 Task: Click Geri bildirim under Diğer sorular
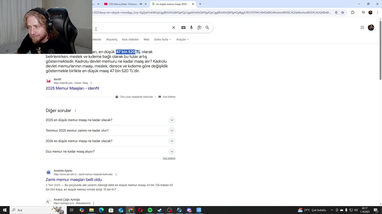pos(169,158)
